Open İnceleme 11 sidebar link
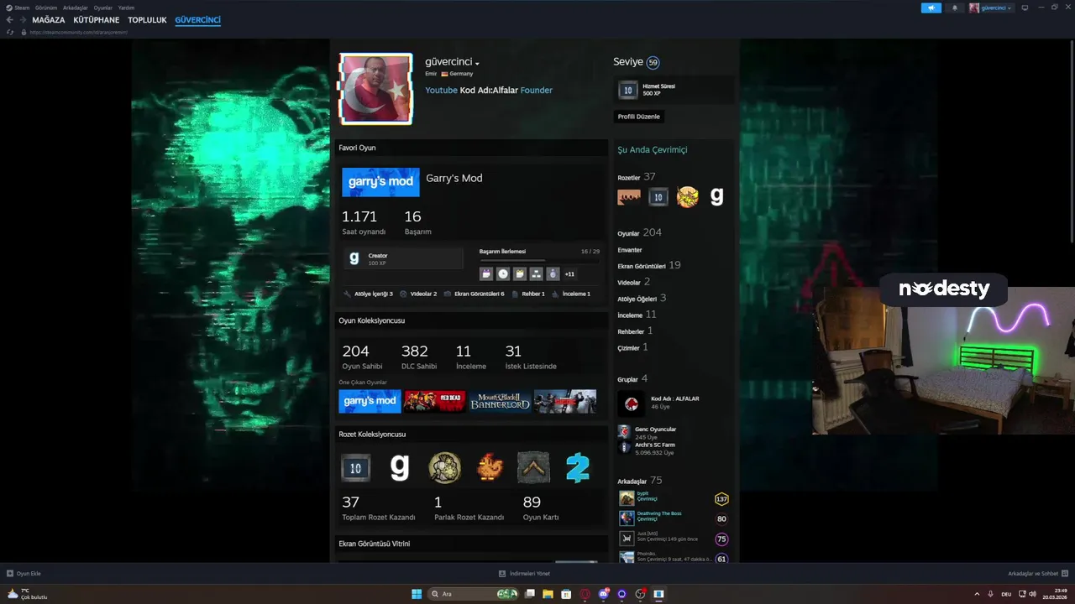1075x604 pixels. coord(637,315)
